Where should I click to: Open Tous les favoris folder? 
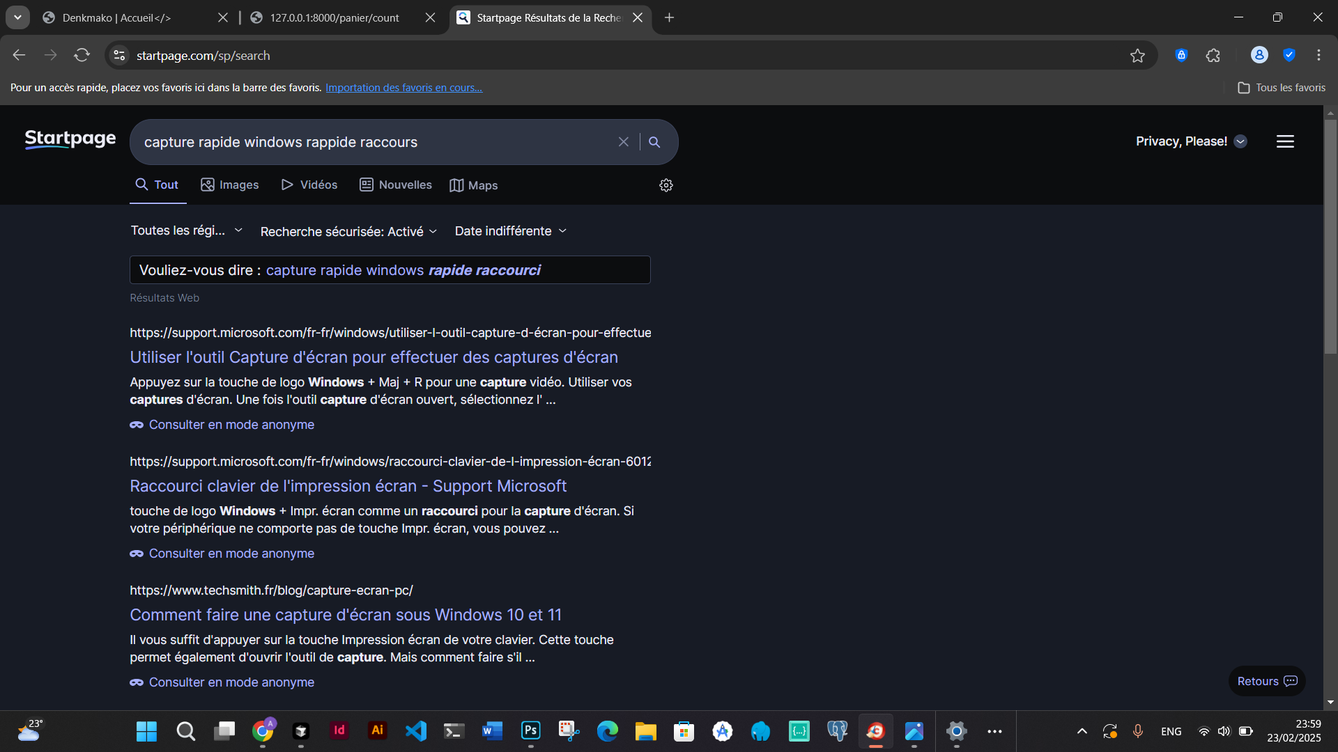[1282, 88]
